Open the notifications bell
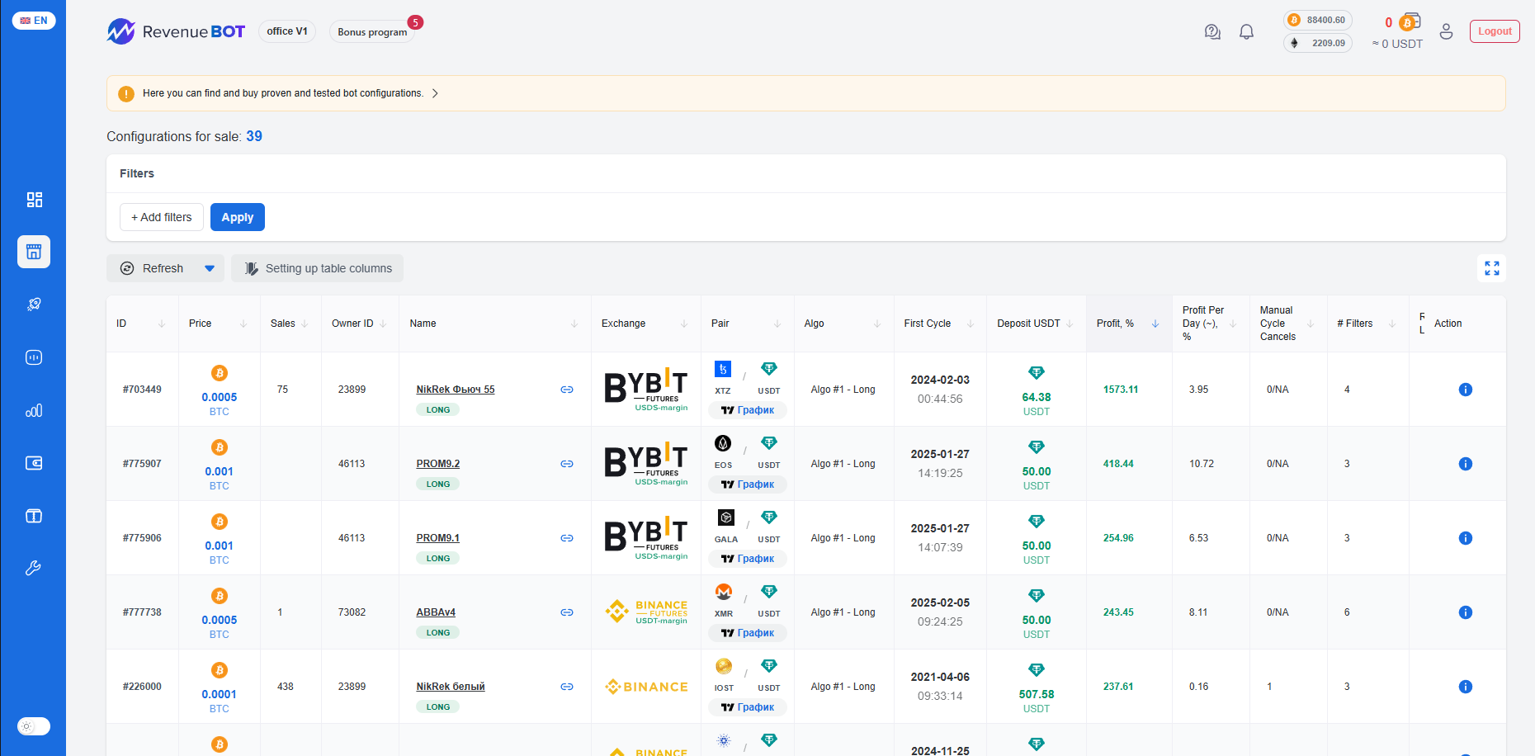The image size is (1535, 756). 1247,32
